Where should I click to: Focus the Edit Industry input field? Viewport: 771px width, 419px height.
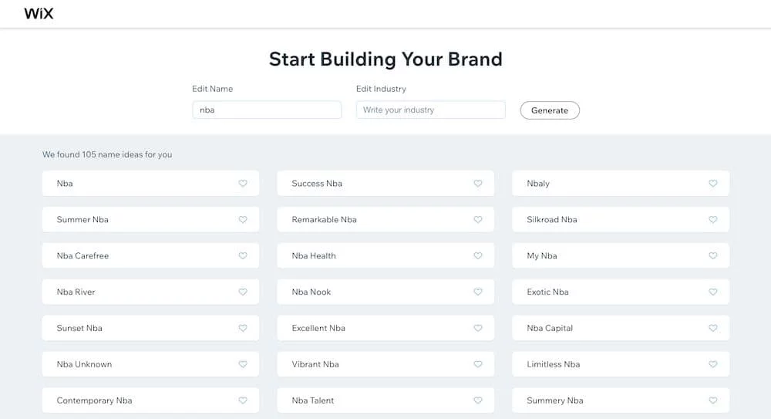tap(431, 110)
